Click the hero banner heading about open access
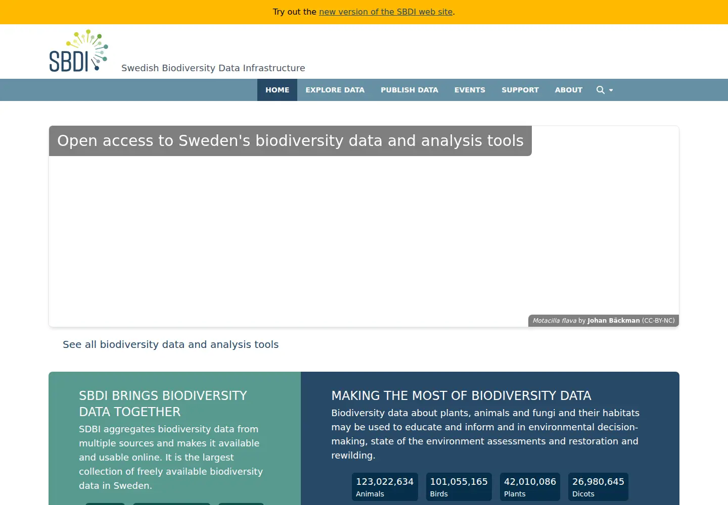This screenshot has height=505, width=728. (290, 140)
